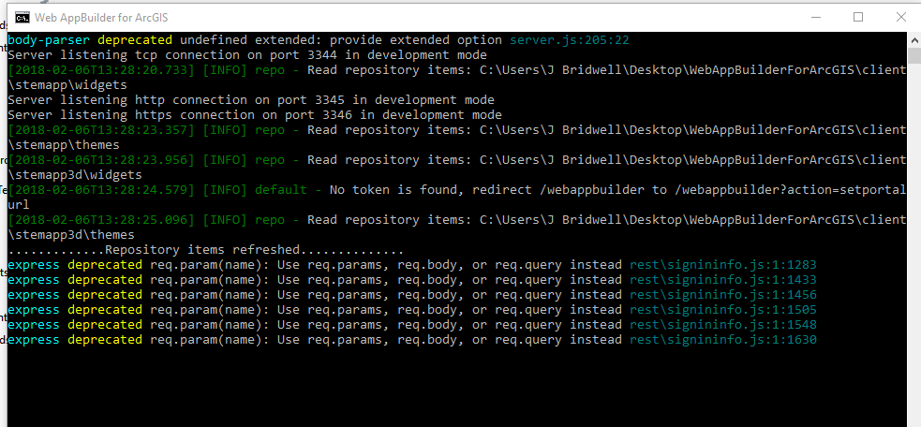Image resolution: width=921 pixels, height=427 pixels.
Task: Click 'rest\signininfo.js:1:1433' reference
Action: (723, 280)
